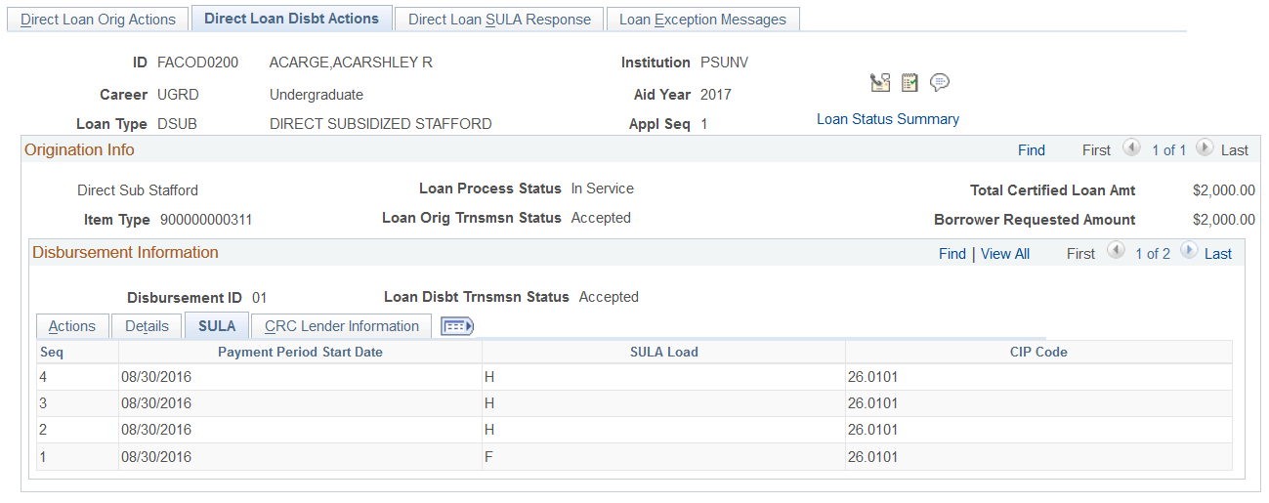Switch to the Details sub-tab
Viewport: 1269px width, 503px height.
[x=147, y=326]
